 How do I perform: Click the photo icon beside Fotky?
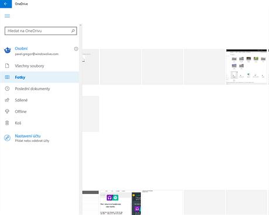point(7,77)
